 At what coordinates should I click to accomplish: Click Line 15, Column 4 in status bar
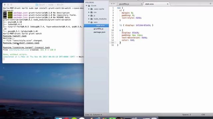coord(94,115)
